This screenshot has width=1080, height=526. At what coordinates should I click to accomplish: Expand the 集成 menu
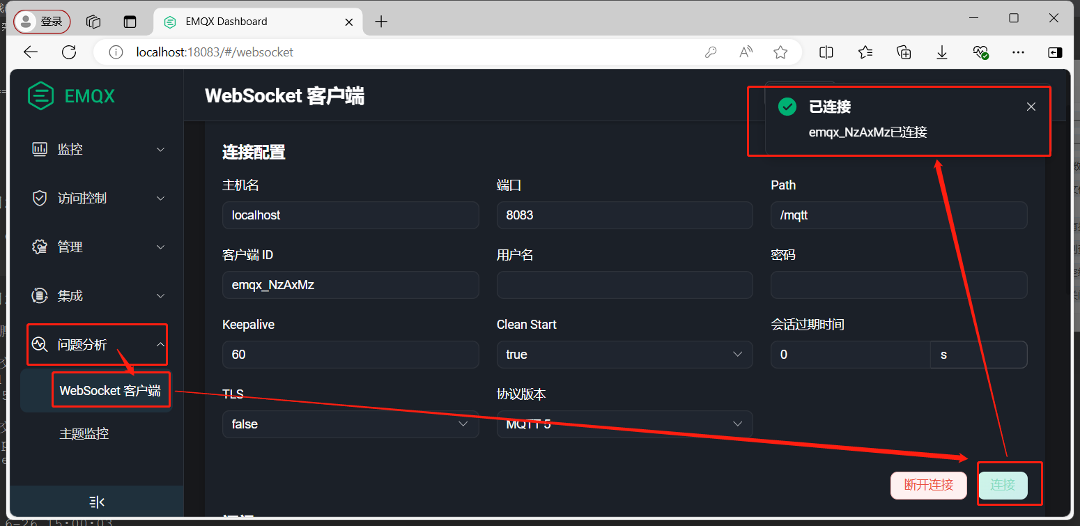tap(96, 295)
